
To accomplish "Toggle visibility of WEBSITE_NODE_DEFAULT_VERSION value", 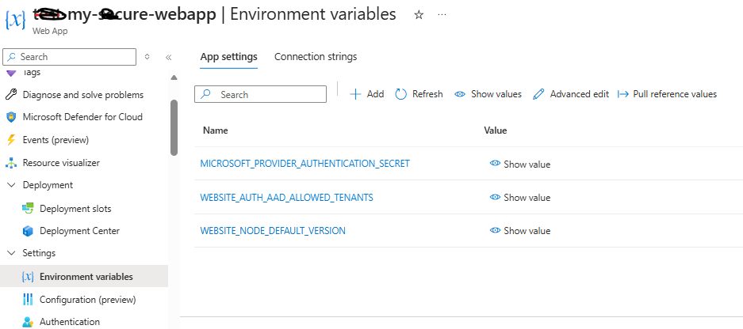I will click(520, 231).
